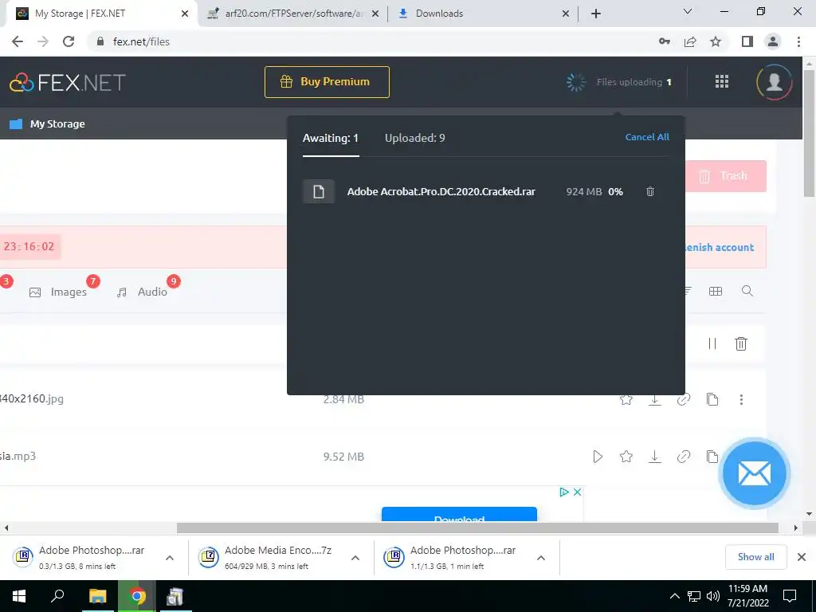The width and height of the screenshot is (816, 612).
Task: Click Show all downloads button
Action: 755,557
